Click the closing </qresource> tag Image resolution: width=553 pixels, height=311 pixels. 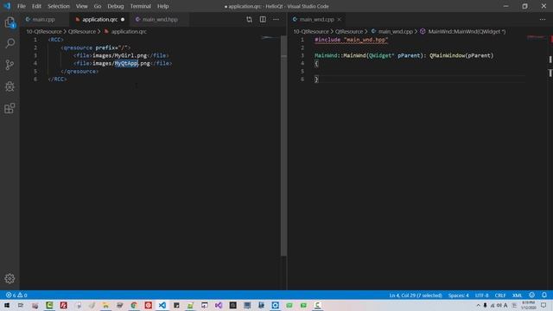[79, 71]
